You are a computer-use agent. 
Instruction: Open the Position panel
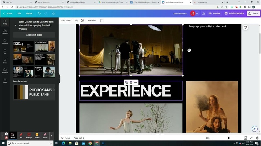click(92, 20)
